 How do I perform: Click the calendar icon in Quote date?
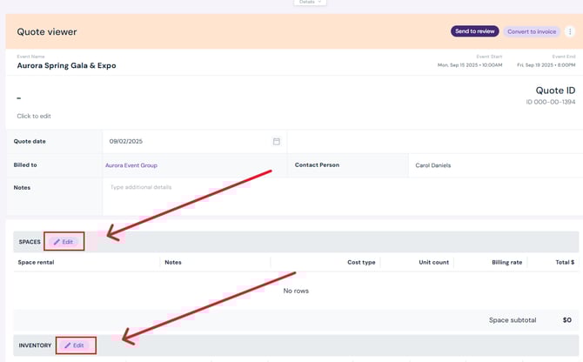[277, 141]
